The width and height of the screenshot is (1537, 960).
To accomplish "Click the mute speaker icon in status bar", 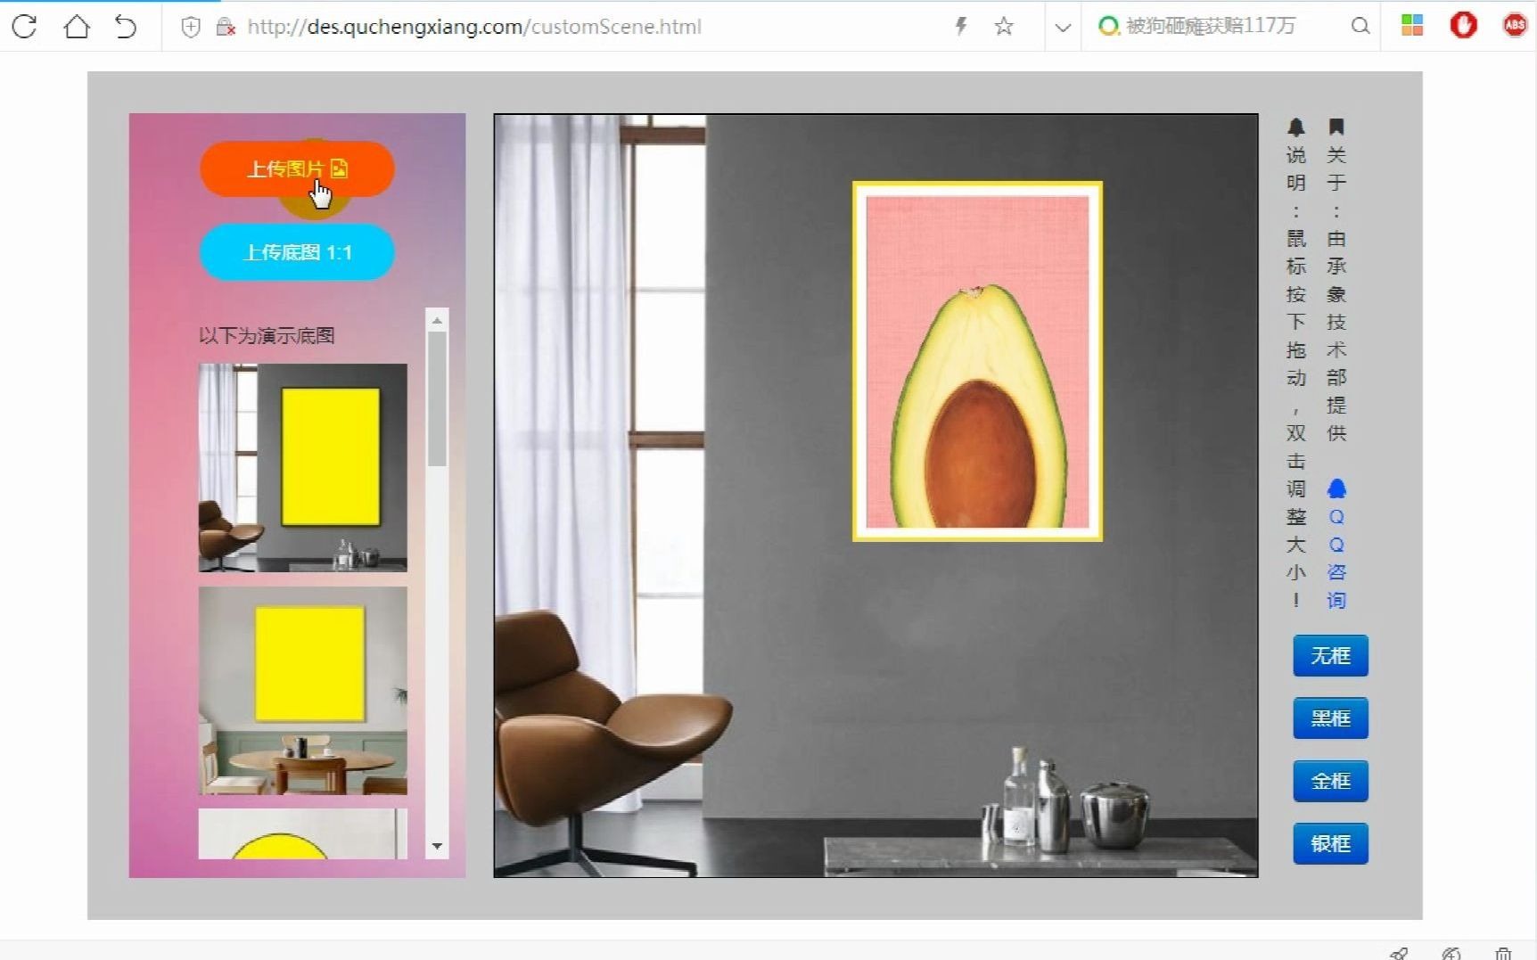I will pos(1451,953).
